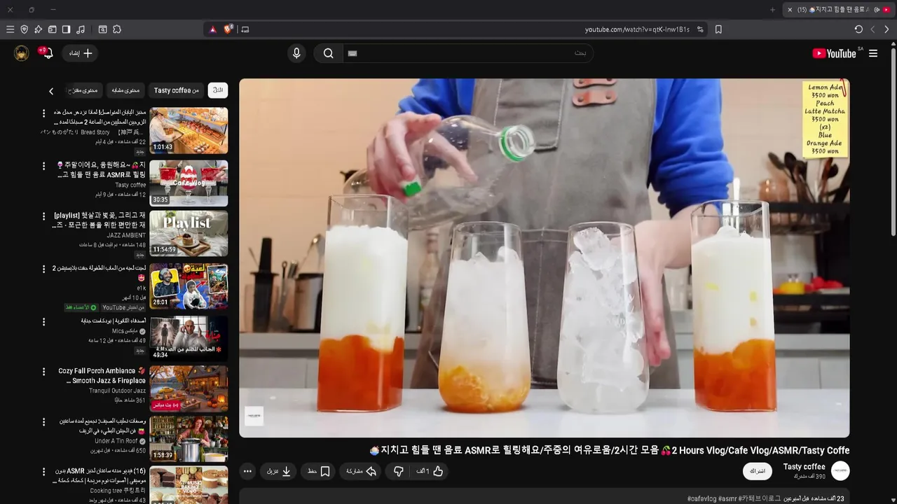Subscribe to the Tasty coffee channel

point(758,471)
